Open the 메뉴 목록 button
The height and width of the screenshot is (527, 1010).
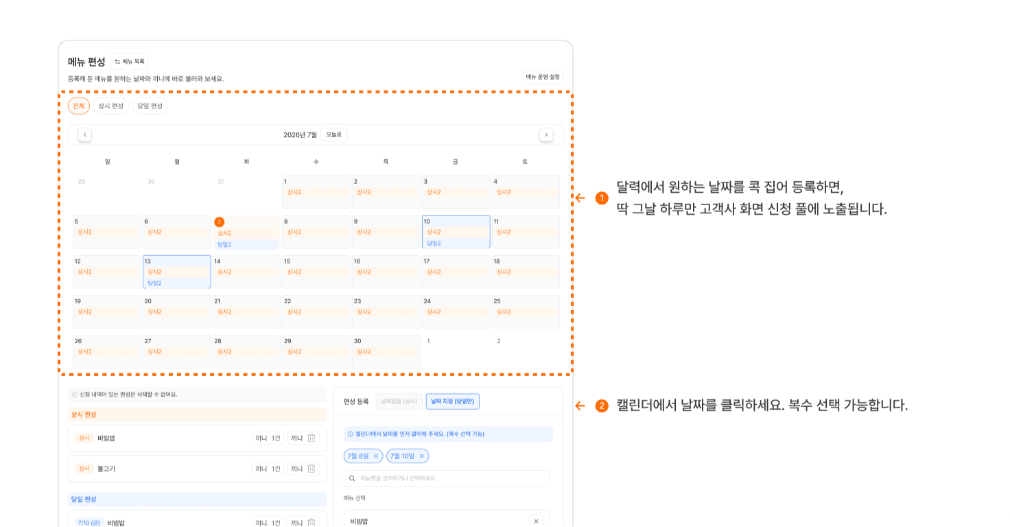click(x=130, y=61)
